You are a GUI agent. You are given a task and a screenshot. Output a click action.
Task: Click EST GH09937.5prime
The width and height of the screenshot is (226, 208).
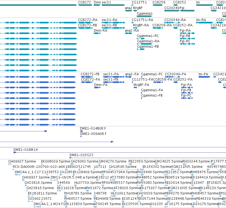click(x=22, y=161)
